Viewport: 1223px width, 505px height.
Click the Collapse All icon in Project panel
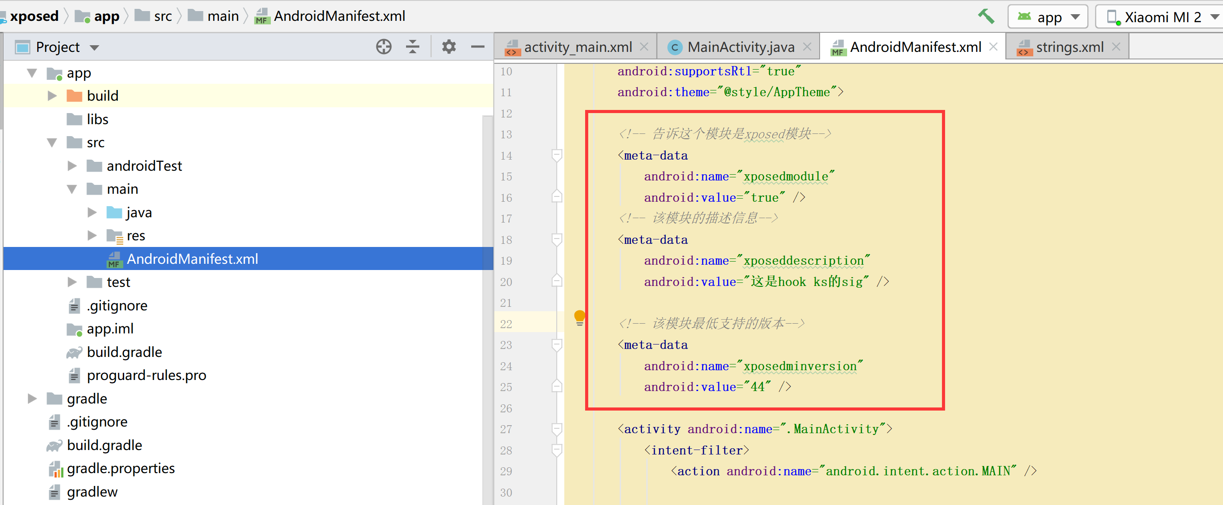[413, 47]
